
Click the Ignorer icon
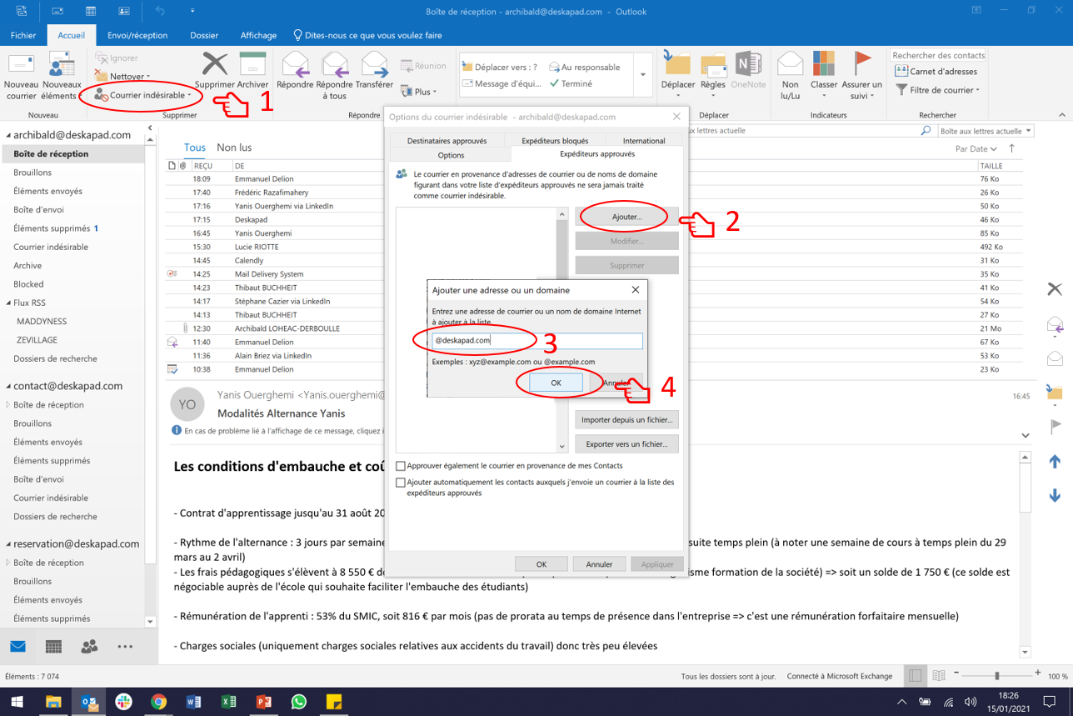pos(102,58)
